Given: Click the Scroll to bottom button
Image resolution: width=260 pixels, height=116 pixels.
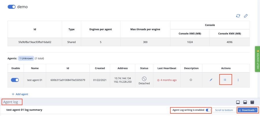Looking at the screenshot, I should coord(224,110).
